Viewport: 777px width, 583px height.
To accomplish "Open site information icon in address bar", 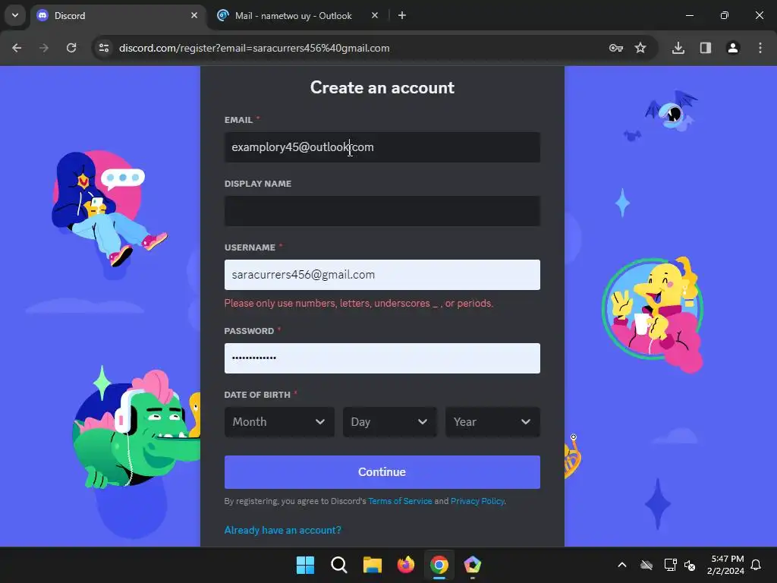I will [104, 48].
